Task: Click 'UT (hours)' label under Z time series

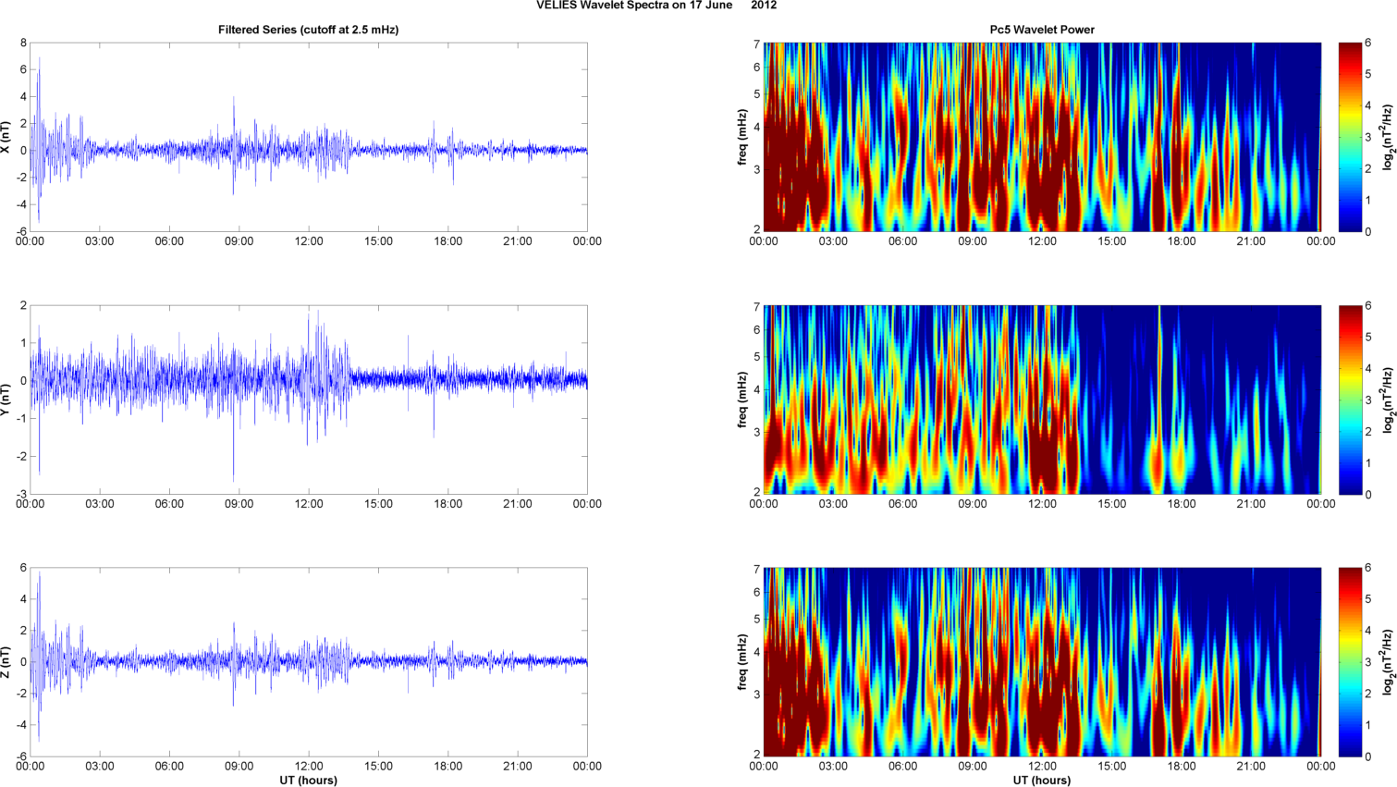Action: click(x=309, y=781)
